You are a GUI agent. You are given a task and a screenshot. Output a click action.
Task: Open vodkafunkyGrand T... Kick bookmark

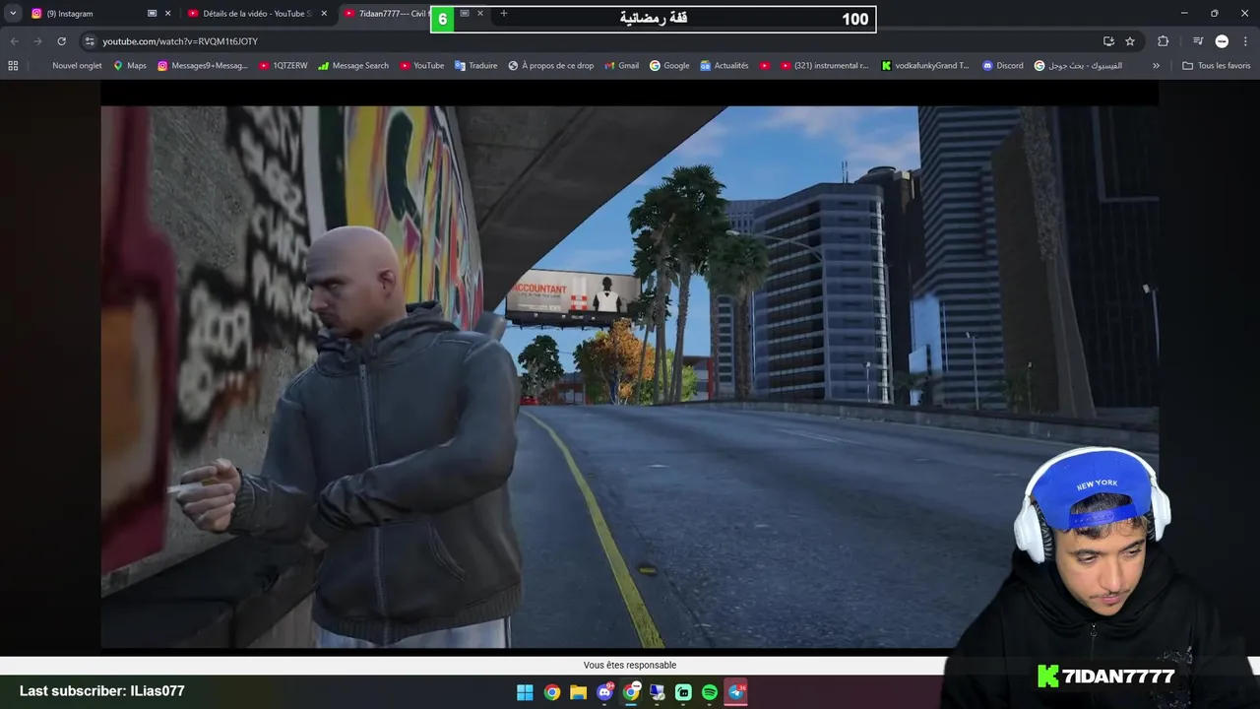(x=925, y=66)
